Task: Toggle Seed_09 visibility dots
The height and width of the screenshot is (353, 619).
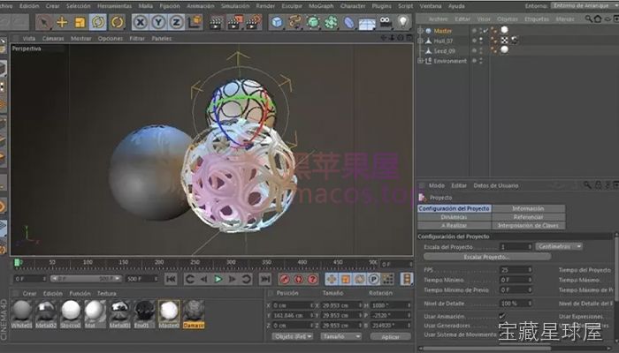Action: pyautogui.click(x=481, y=51)
